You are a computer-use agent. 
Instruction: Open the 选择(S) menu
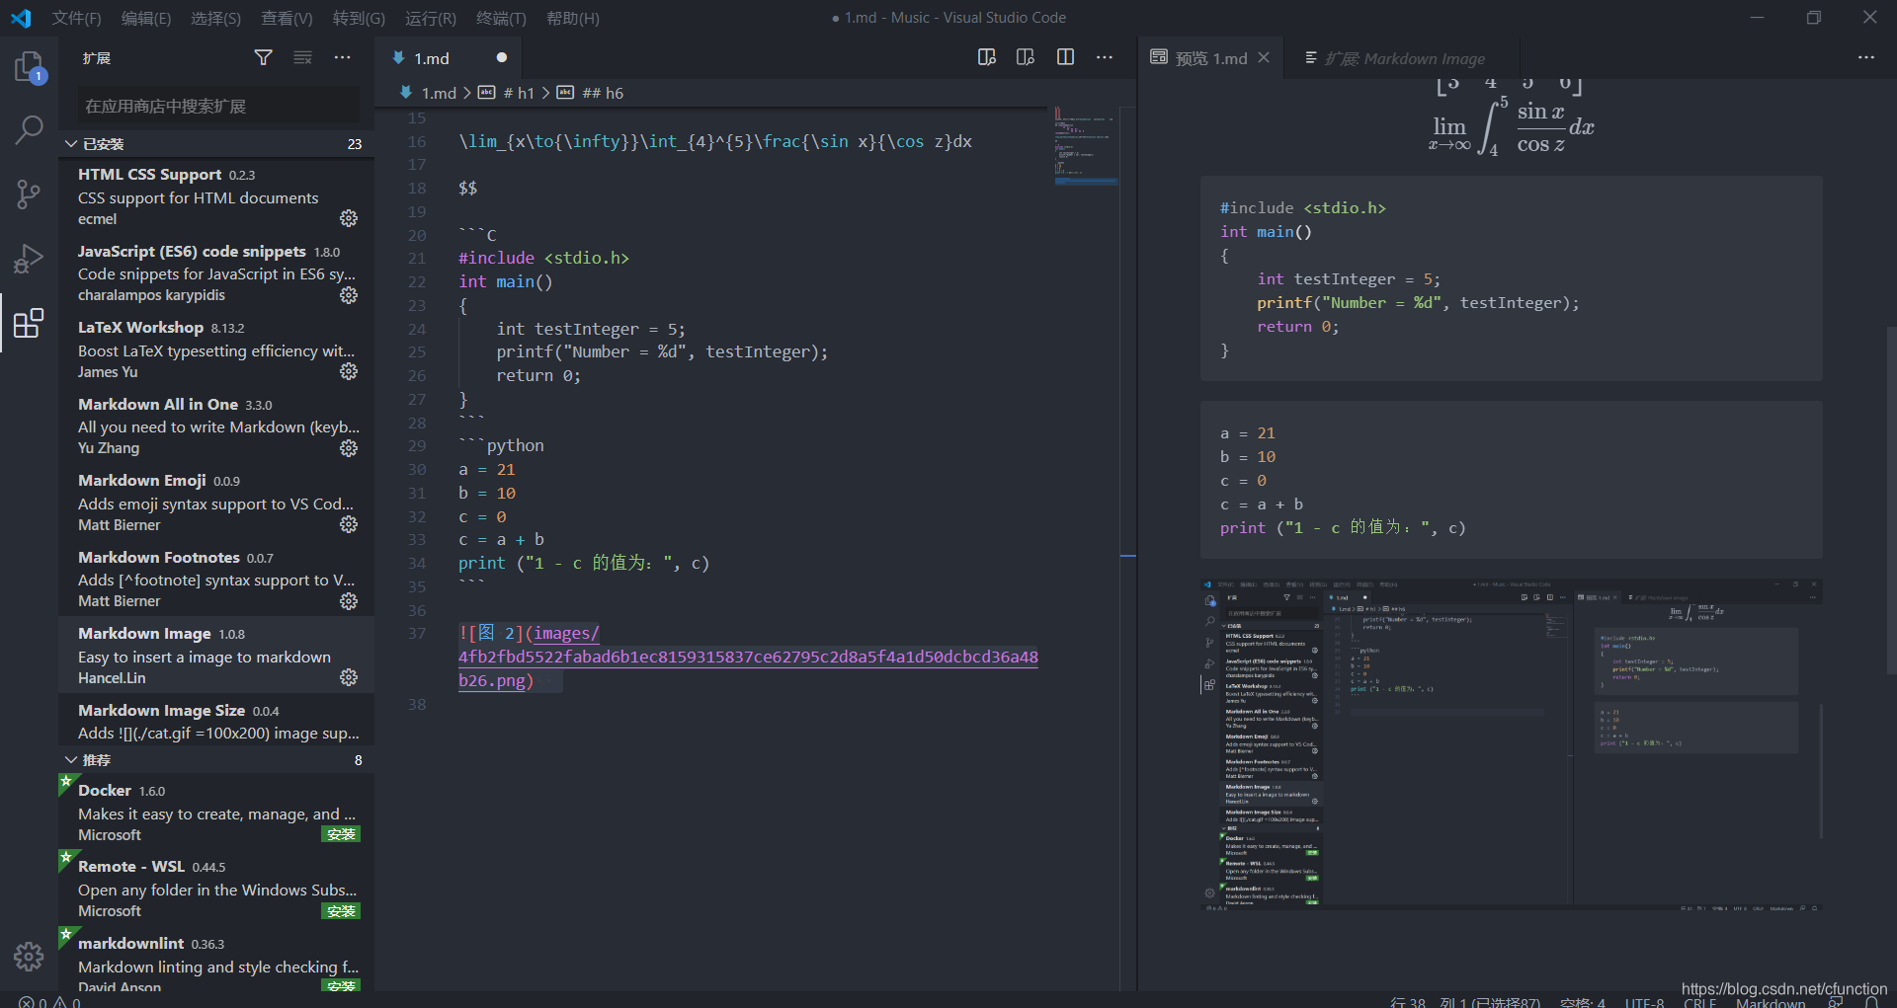(215, 18)
